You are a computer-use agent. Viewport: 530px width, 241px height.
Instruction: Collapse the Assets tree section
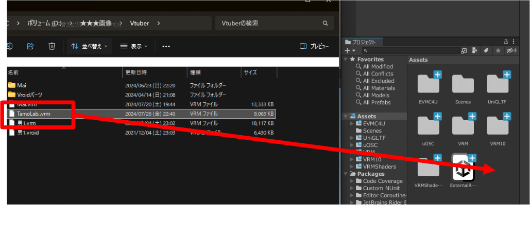coord(346,116)
